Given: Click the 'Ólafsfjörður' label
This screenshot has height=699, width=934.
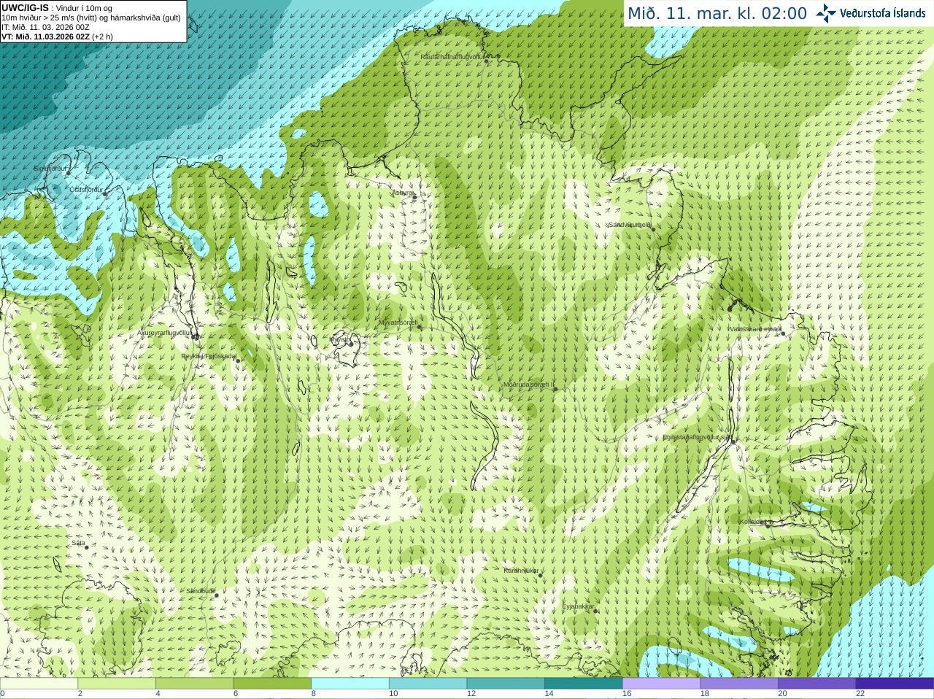Looking at the screenshot, I should point(86,190).
